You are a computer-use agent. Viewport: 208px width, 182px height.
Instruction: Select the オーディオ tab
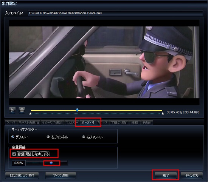[88, 122]
